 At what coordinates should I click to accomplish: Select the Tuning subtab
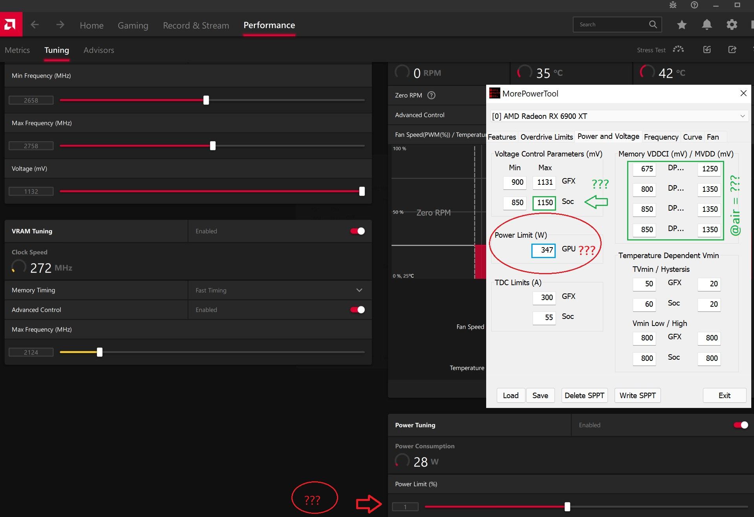click(57, 50)
